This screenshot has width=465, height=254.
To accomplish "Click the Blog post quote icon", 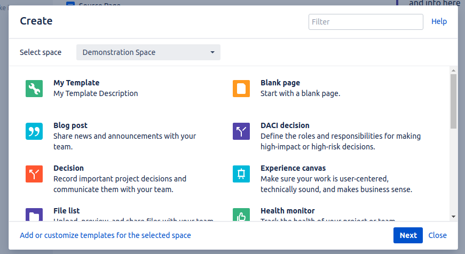I will click(x=34, y=131).
